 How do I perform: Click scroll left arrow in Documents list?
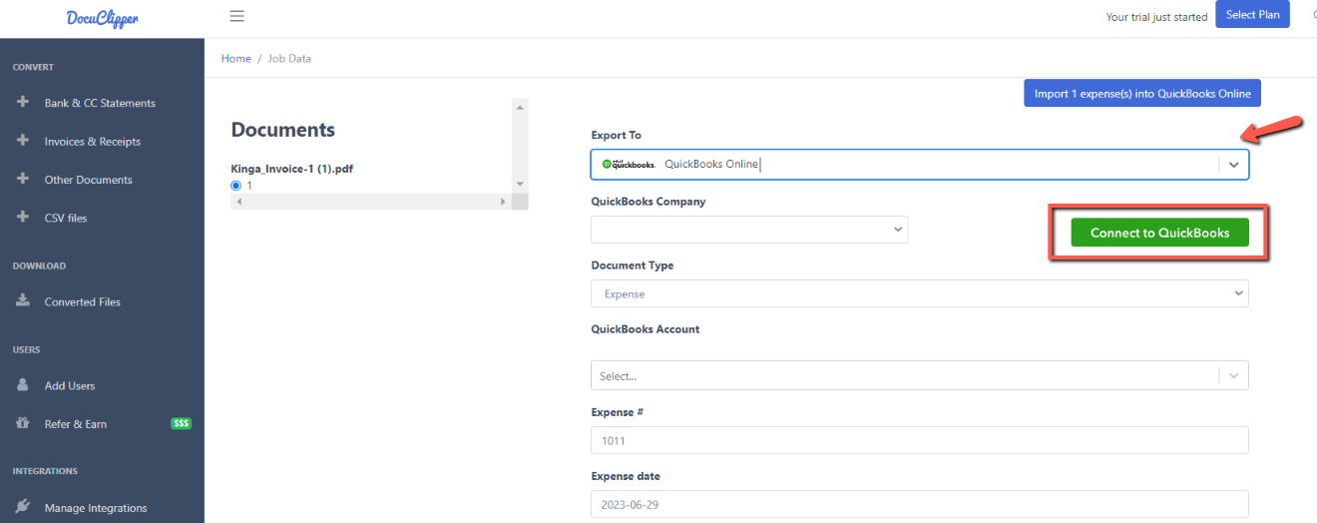238,202
